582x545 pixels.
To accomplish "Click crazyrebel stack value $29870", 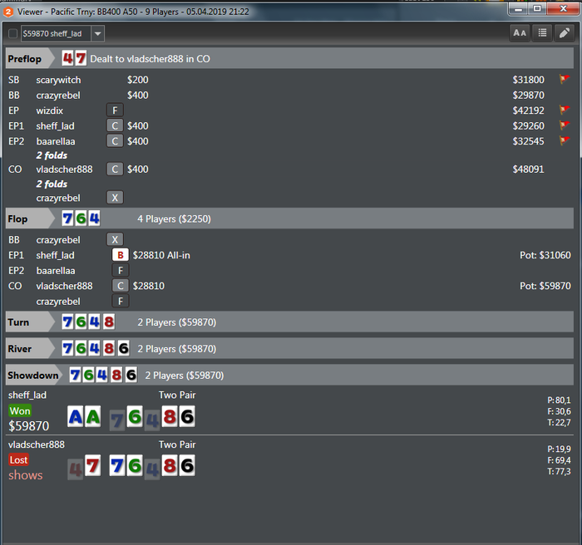I will coord(528,96).
